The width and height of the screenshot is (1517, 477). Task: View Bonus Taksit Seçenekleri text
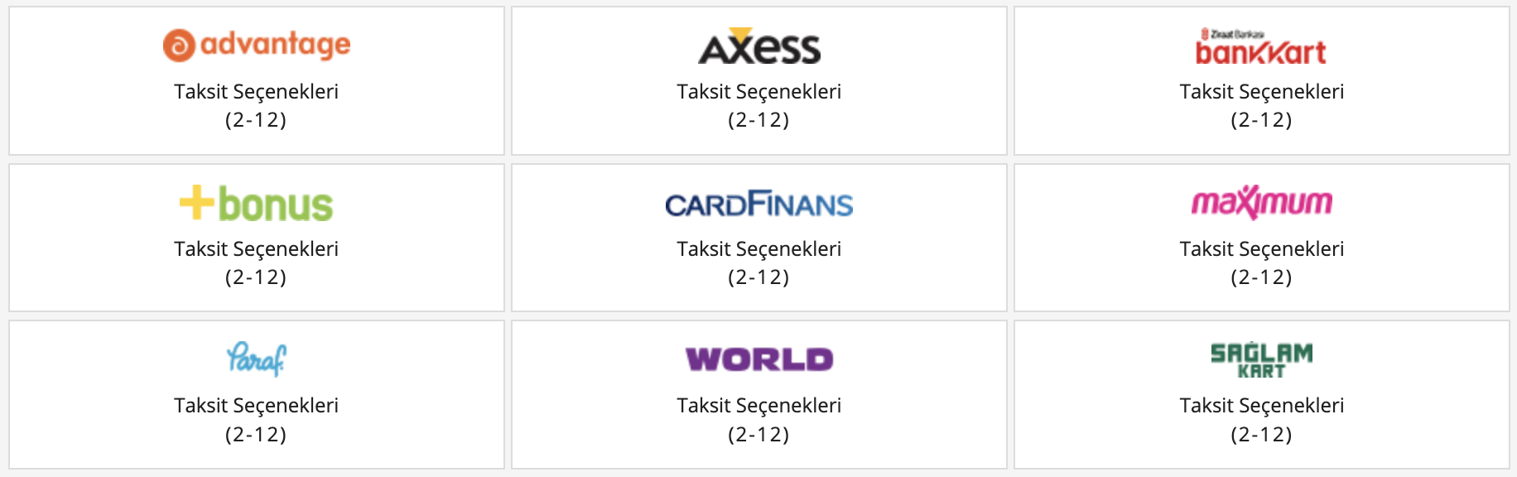(x=257, y=249)
